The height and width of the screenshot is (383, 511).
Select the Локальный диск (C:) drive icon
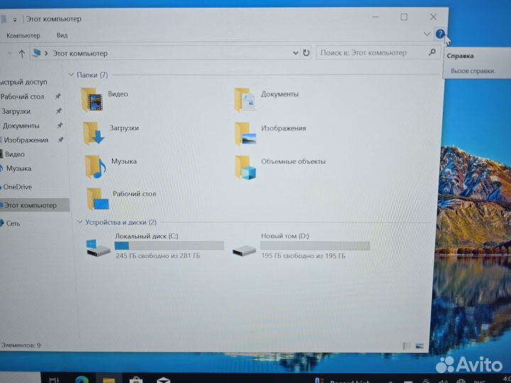[98, 248]
